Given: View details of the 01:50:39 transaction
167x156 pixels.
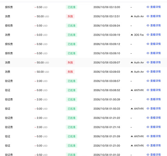Looking at the screenshot, I should tap(154, 99).
